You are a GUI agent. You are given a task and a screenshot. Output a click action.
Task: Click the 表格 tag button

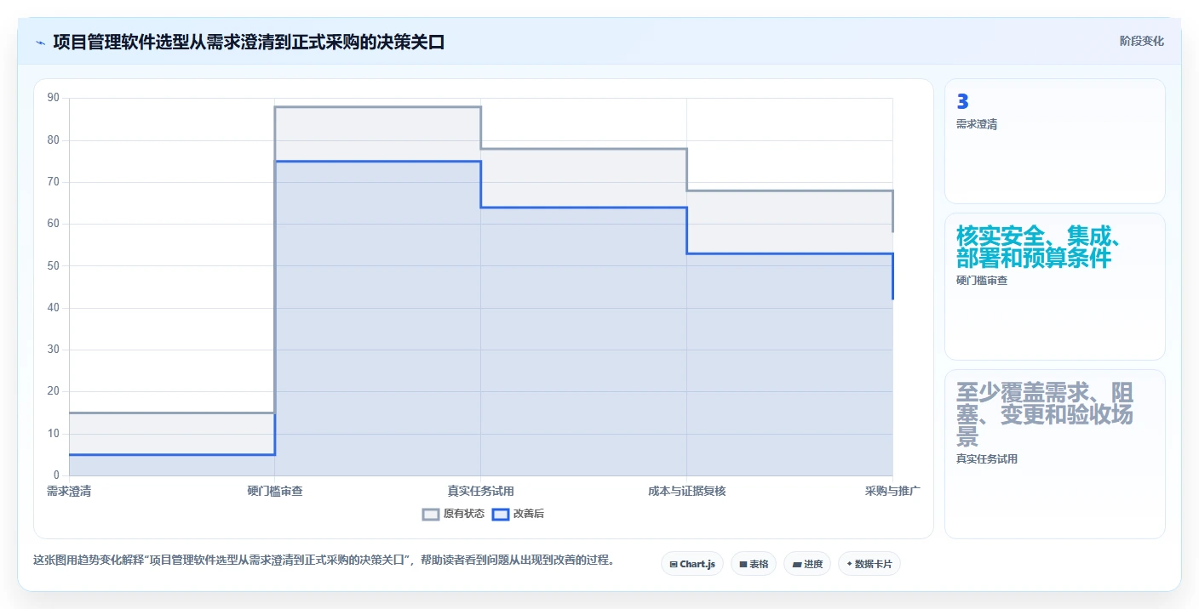(754, 564)
